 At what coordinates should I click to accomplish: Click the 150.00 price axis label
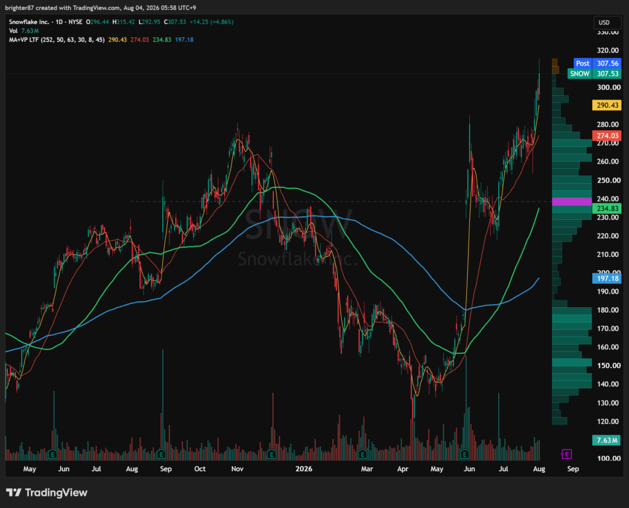click(608, 365)
